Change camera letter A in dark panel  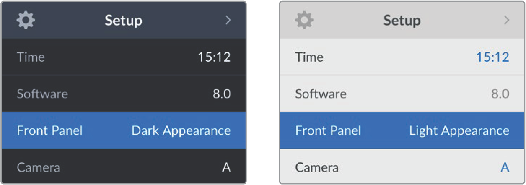(226, 167)
